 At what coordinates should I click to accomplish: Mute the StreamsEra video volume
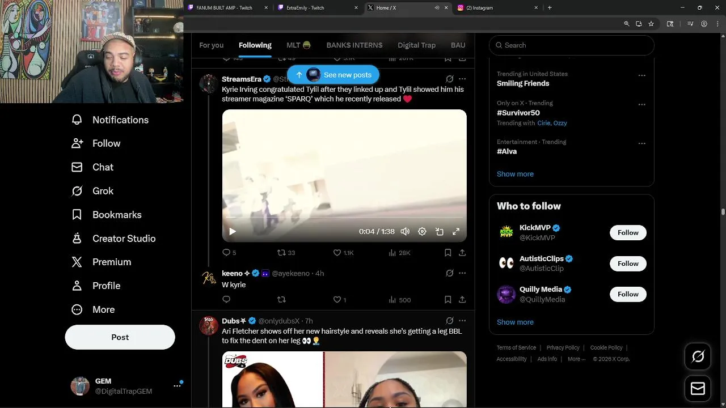click(405, 231)
